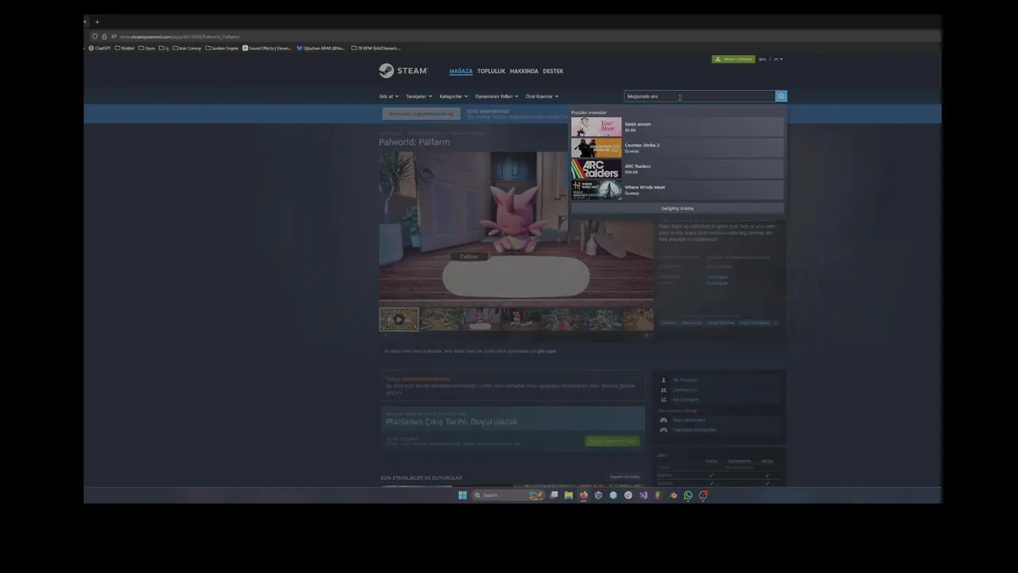Viewport: 1018px width, 573px height.
Task: Click online co-op icon in features
Action: tap(663, 390)
